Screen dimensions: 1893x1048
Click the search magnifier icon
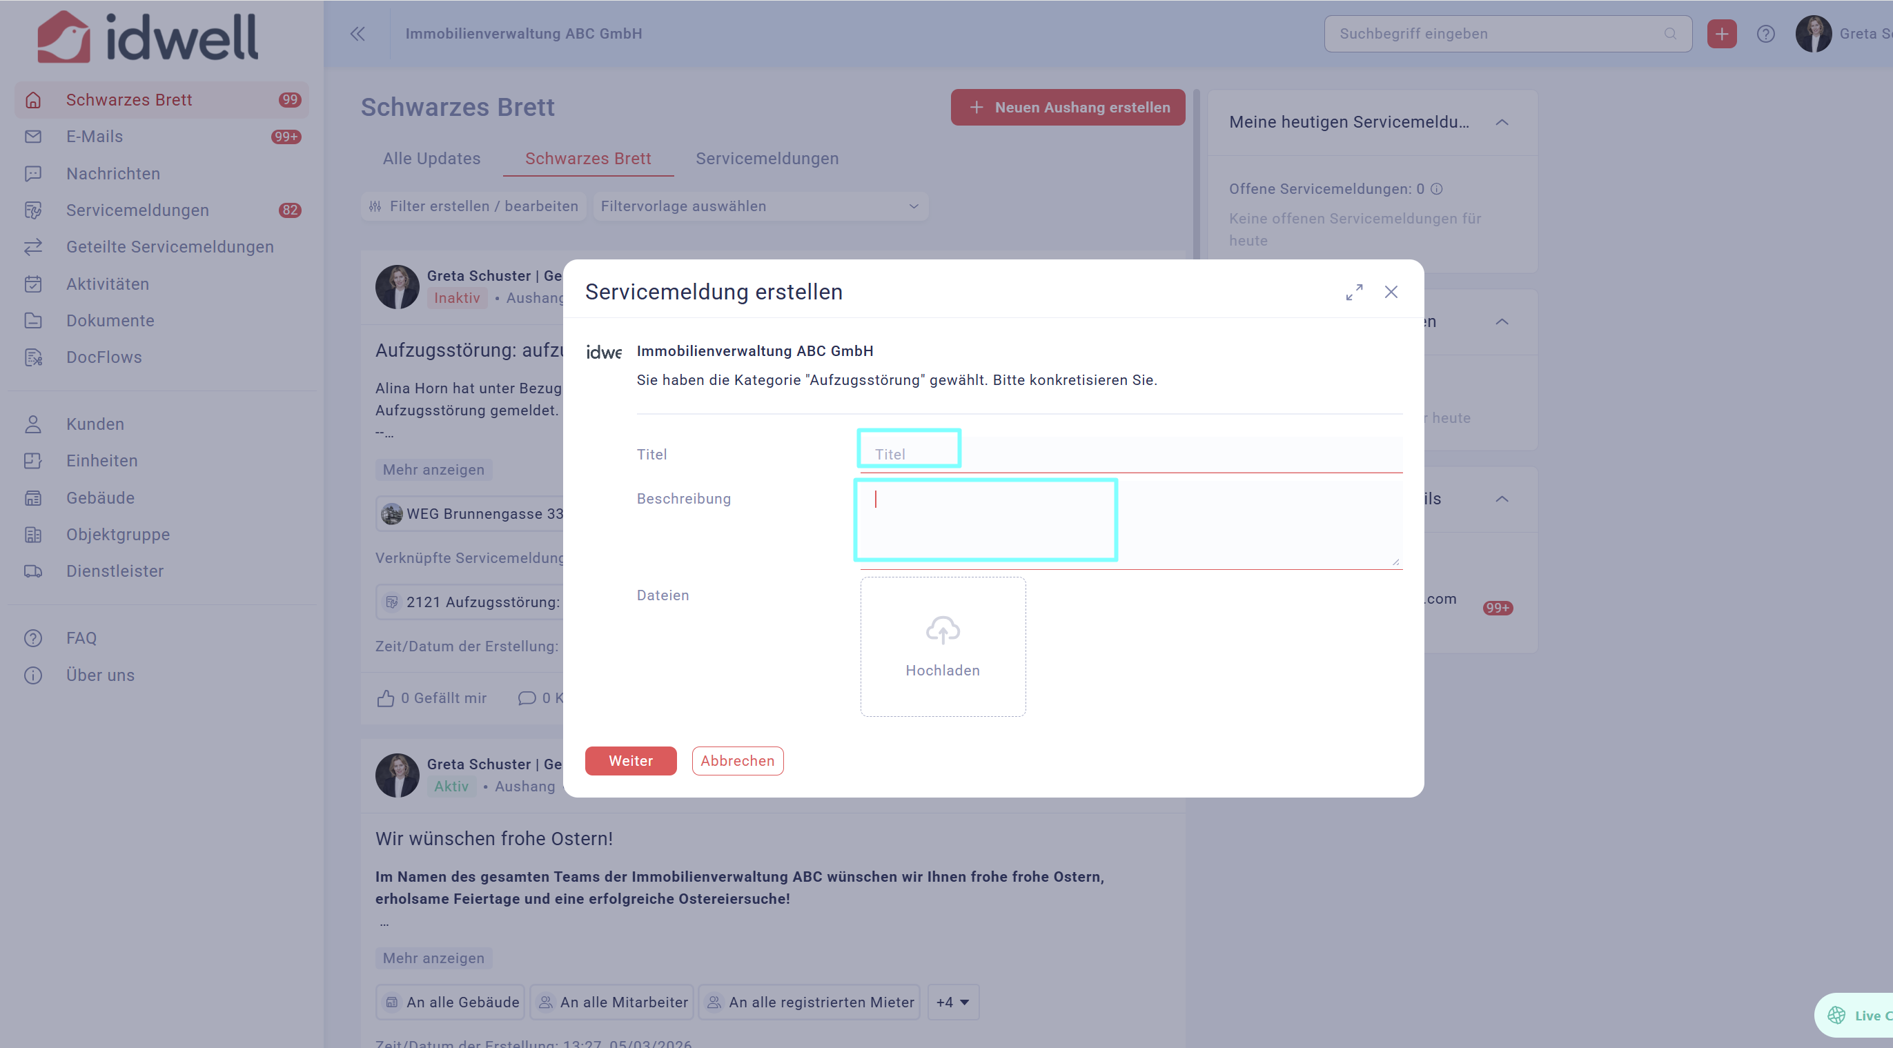[x=1669, y=34]
